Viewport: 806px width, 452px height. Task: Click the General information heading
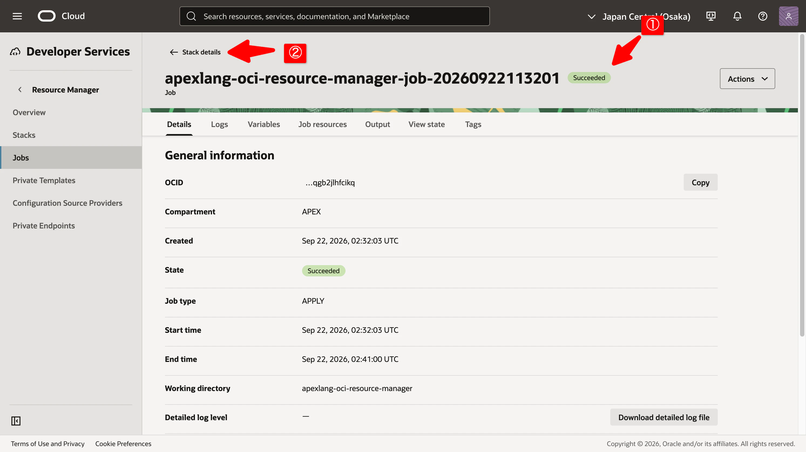coord(219,155)
